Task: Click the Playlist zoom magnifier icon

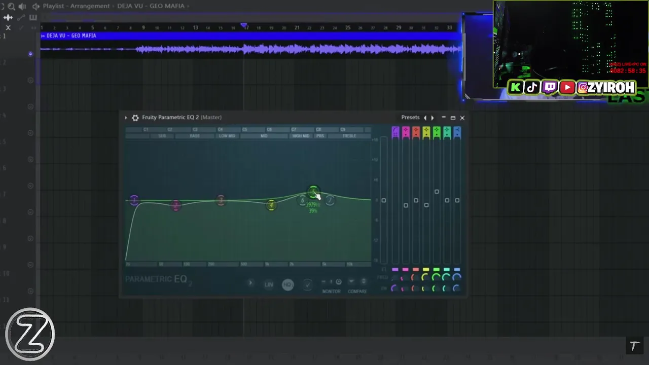Action: click(11, 6)
